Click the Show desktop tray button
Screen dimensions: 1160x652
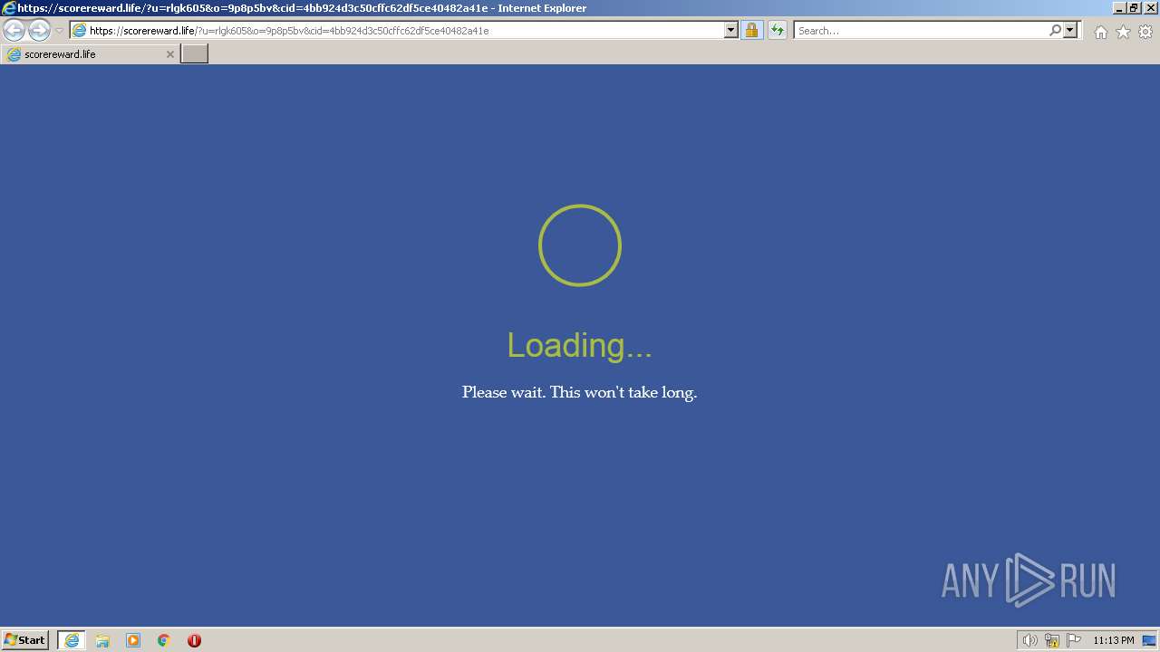click(1149, 640)
